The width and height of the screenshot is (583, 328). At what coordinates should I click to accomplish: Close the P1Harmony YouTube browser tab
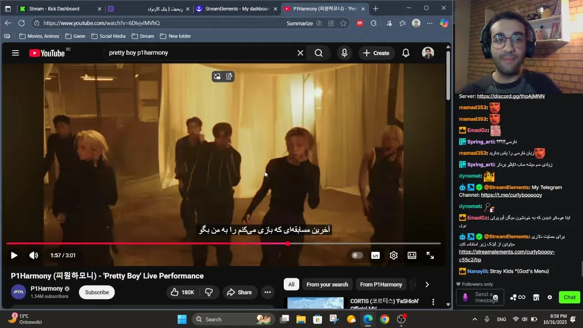pos(363,9)
